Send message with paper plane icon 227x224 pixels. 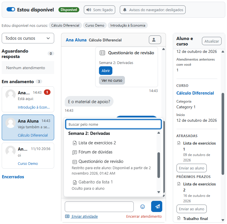click(x=157, y=207)
